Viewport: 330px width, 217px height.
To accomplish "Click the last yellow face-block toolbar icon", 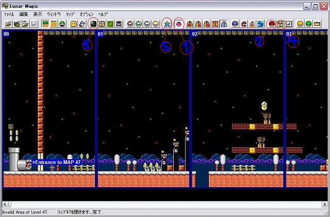I will pyautogui.click(x=317, y=24).
